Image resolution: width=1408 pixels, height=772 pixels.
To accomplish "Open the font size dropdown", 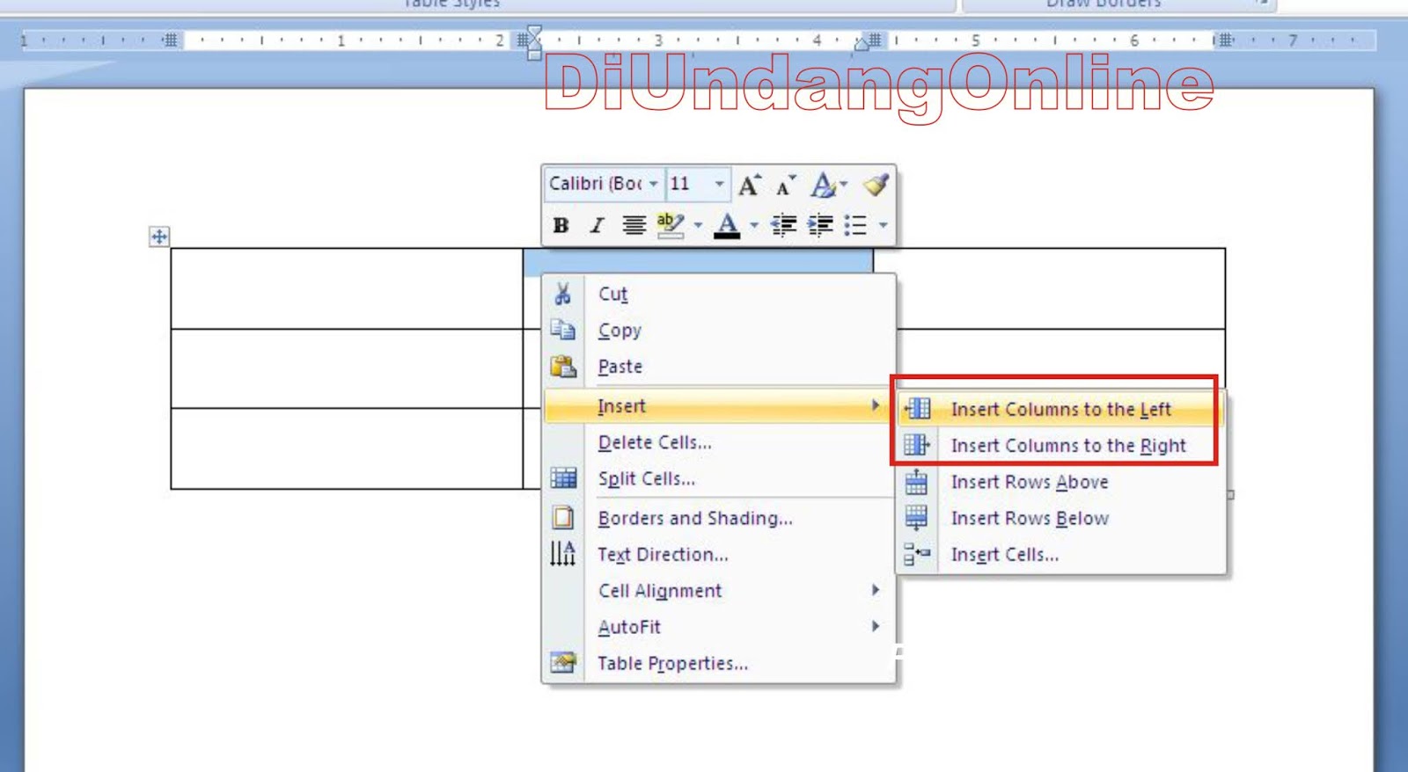I will (x=719, y=184).
